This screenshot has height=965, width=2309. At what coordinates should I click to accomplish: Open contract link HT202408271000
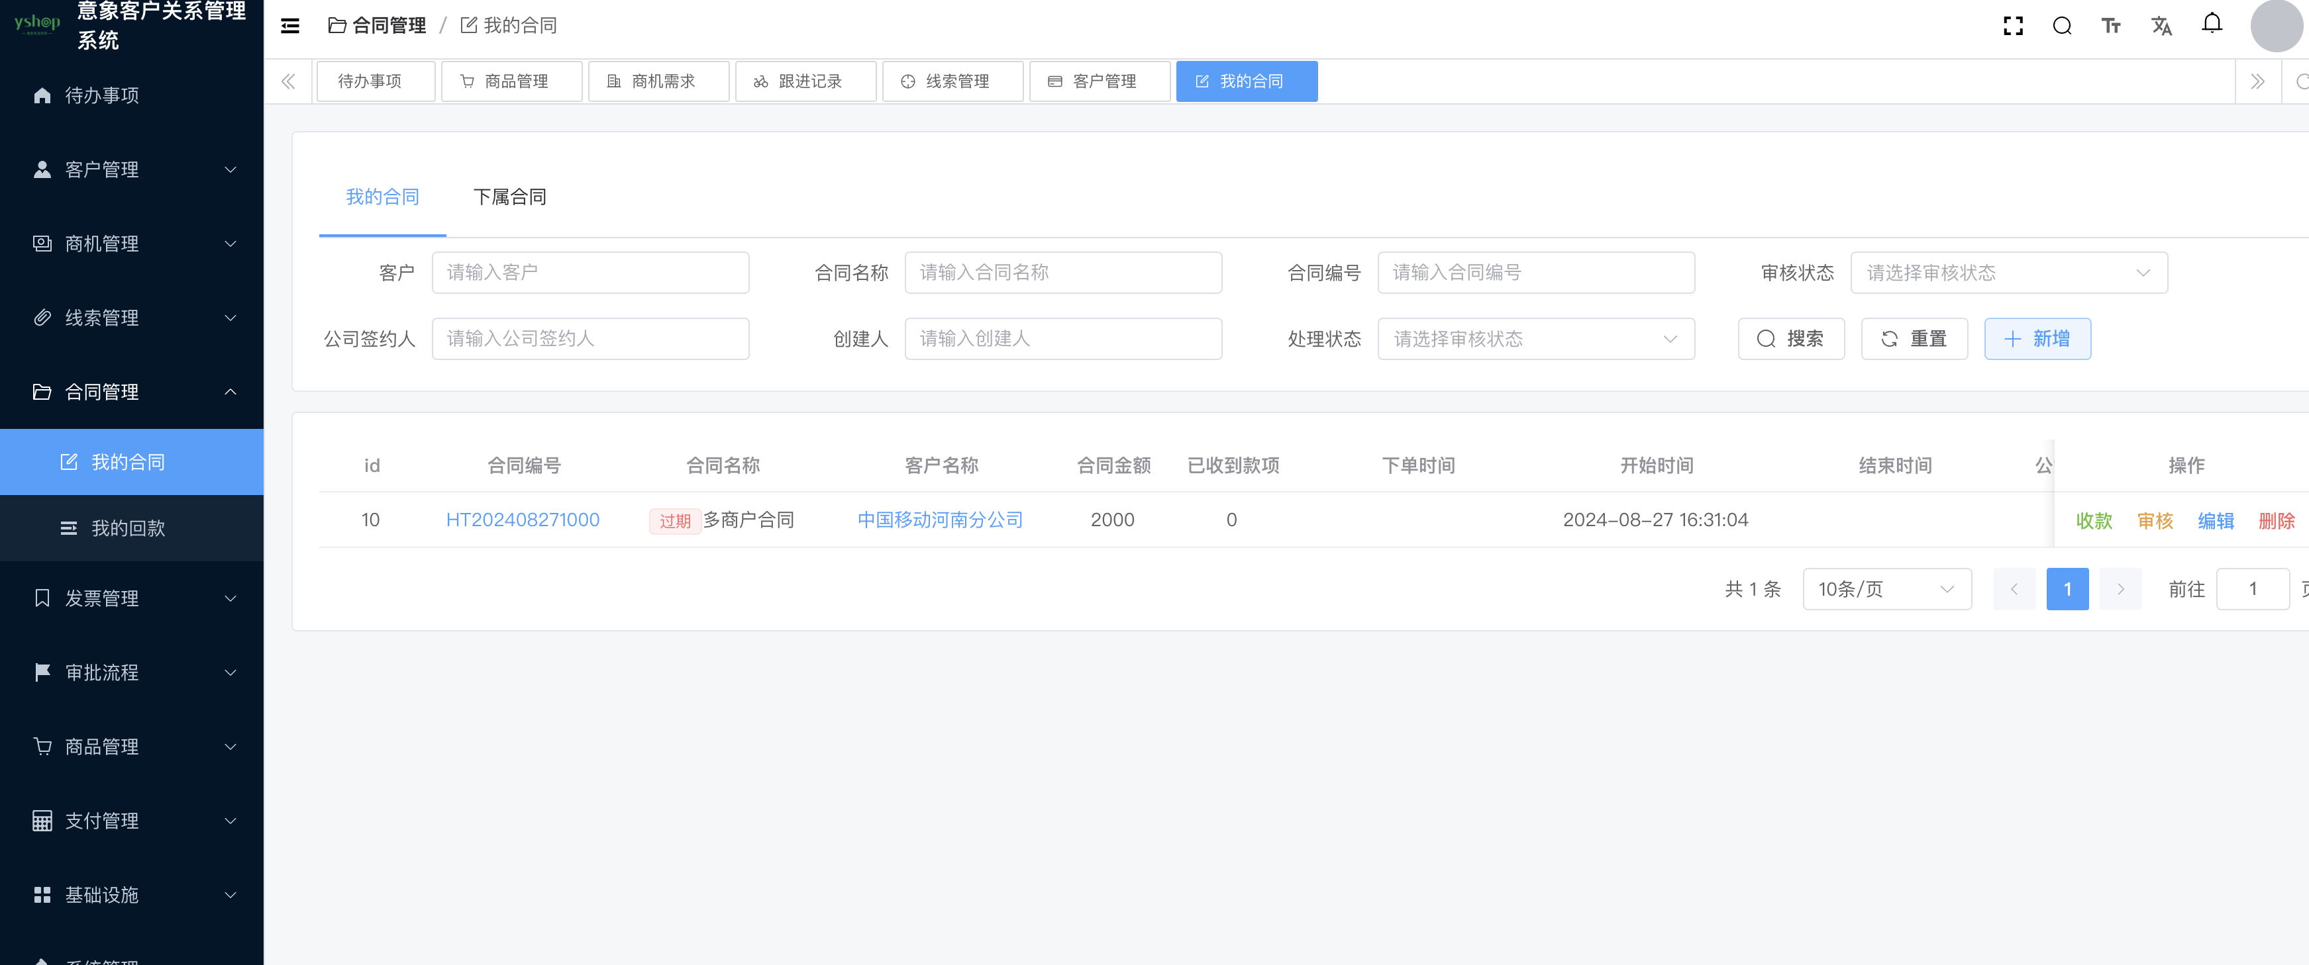coord(523,520)
